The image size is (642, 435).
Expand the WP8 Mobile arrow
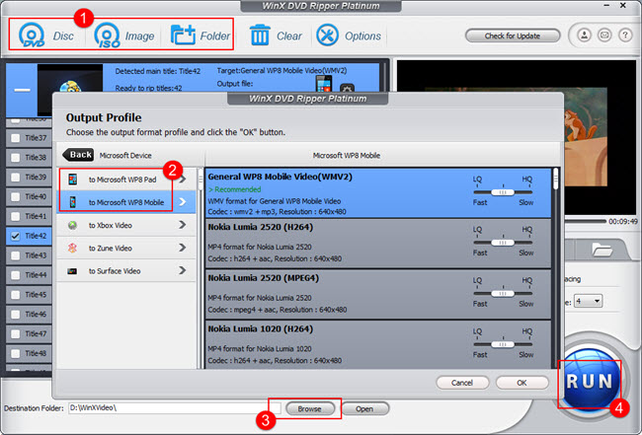tap(183, 202)
